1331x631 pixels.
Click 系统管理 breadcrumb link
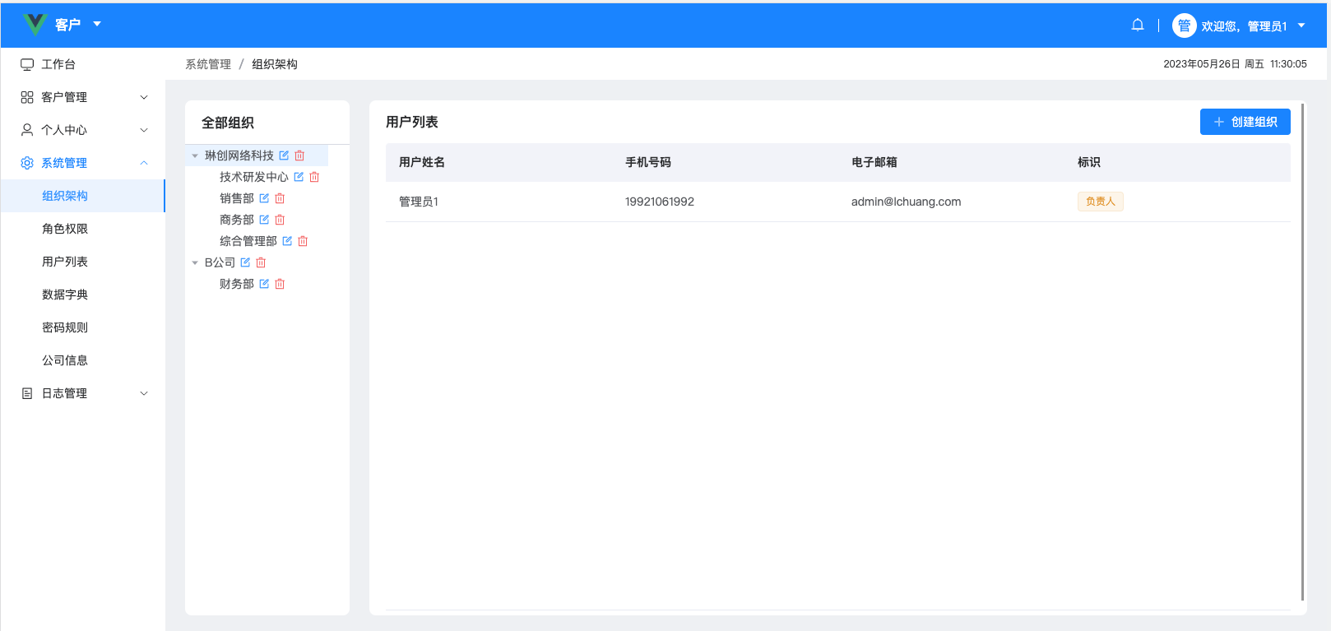pyautogui.click(x=208, y=64)
